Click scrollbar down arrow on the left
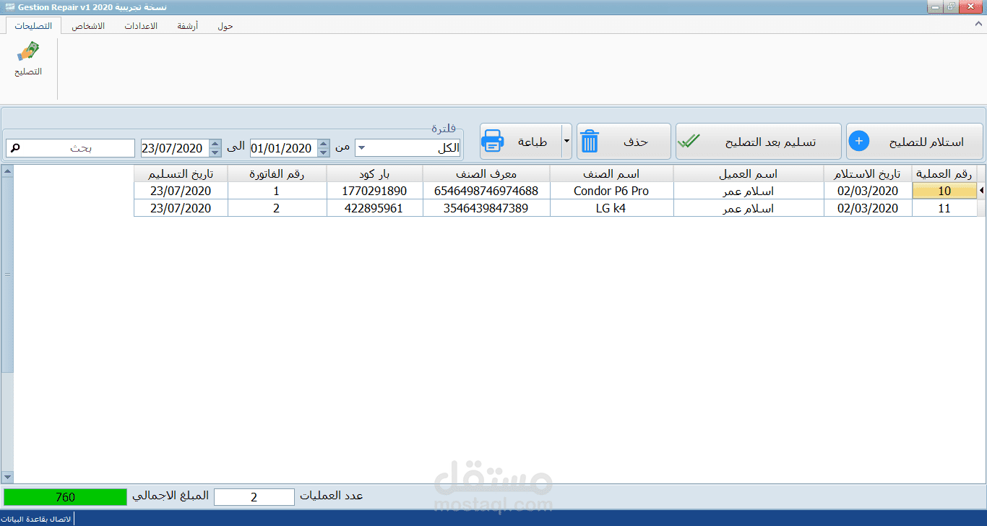 (7, 478)
